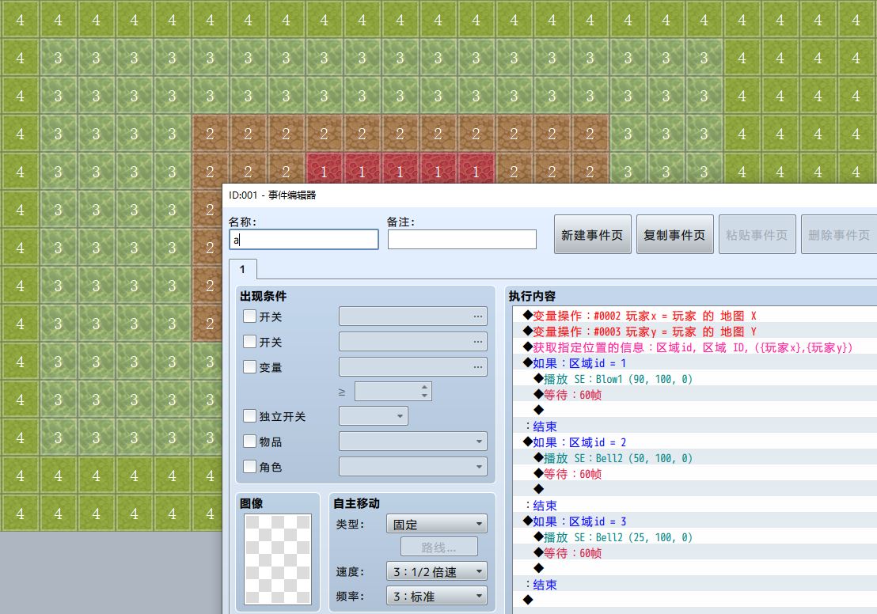This screenshot has height=614, width=877.
Task: Open the 频率 dropdown showing 3: 标准
Action: click(x=436, y=596)
